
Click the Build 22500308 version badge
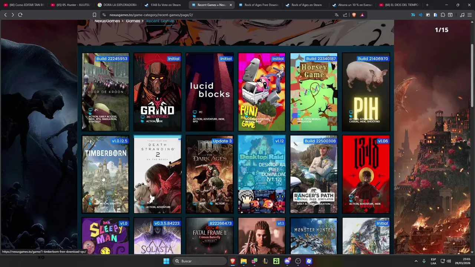pyautogui.click(x=320, y=141)
